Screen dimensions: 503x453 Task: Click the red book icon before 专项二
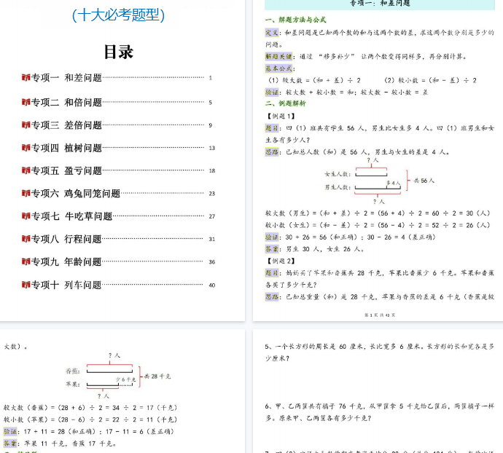tap(26, 103)
